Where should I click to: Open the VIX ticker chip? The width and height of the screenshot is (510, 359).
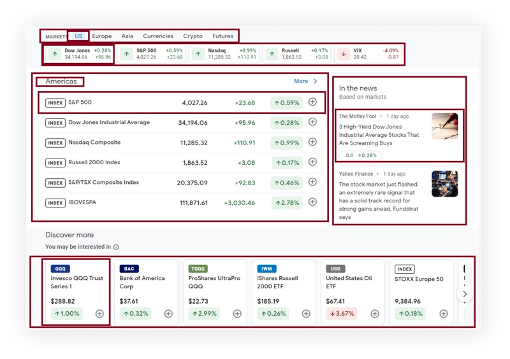(368, 54)
